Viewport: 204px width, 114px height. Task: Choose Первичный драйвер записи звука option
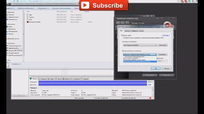pos(140,60)
